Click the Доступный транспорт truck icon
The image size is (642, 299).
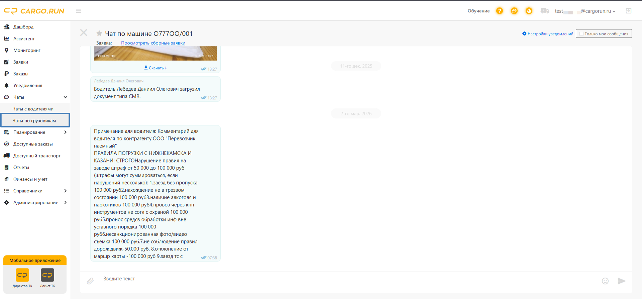click(x=6, y=156)
